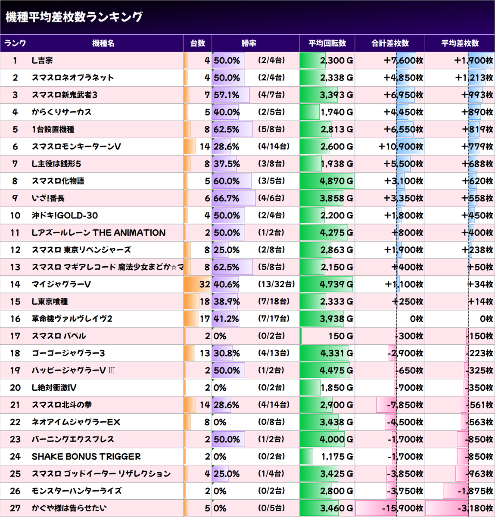
Task: Click total -15,900枚 for かぐや様は告らせたい
Action: coord(402,508)
